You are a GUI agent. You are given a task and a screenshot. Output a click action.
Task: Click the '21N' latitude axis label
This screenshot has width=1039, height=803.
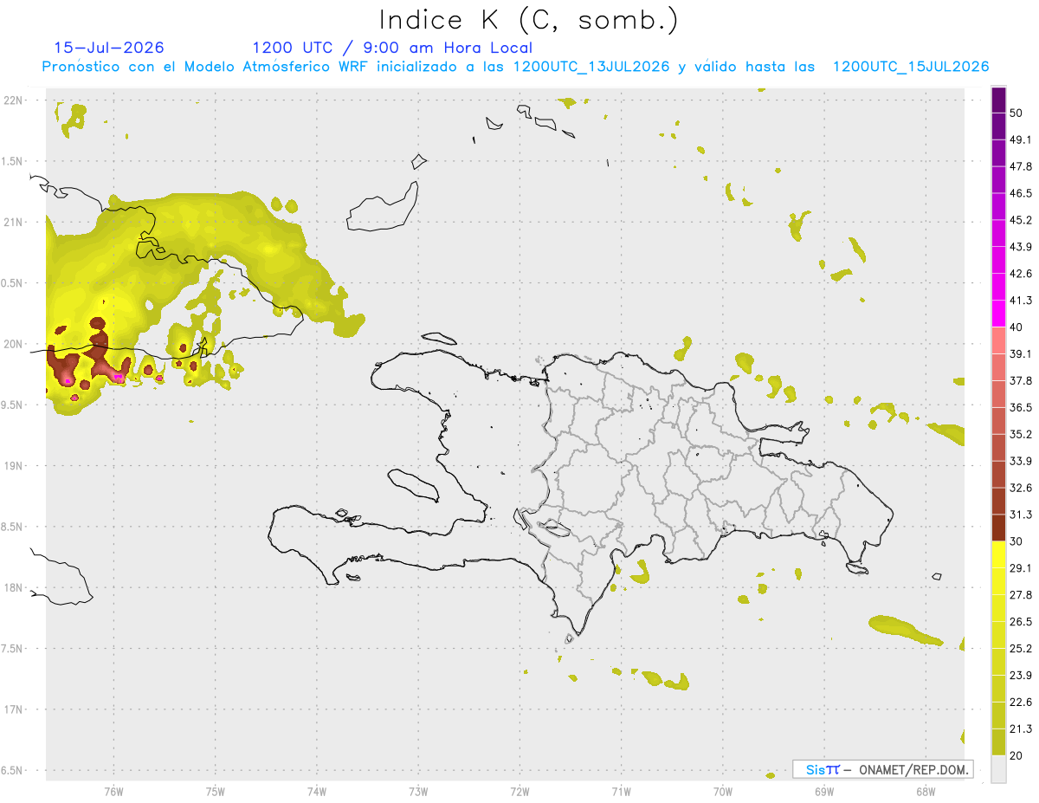[14, 222]
